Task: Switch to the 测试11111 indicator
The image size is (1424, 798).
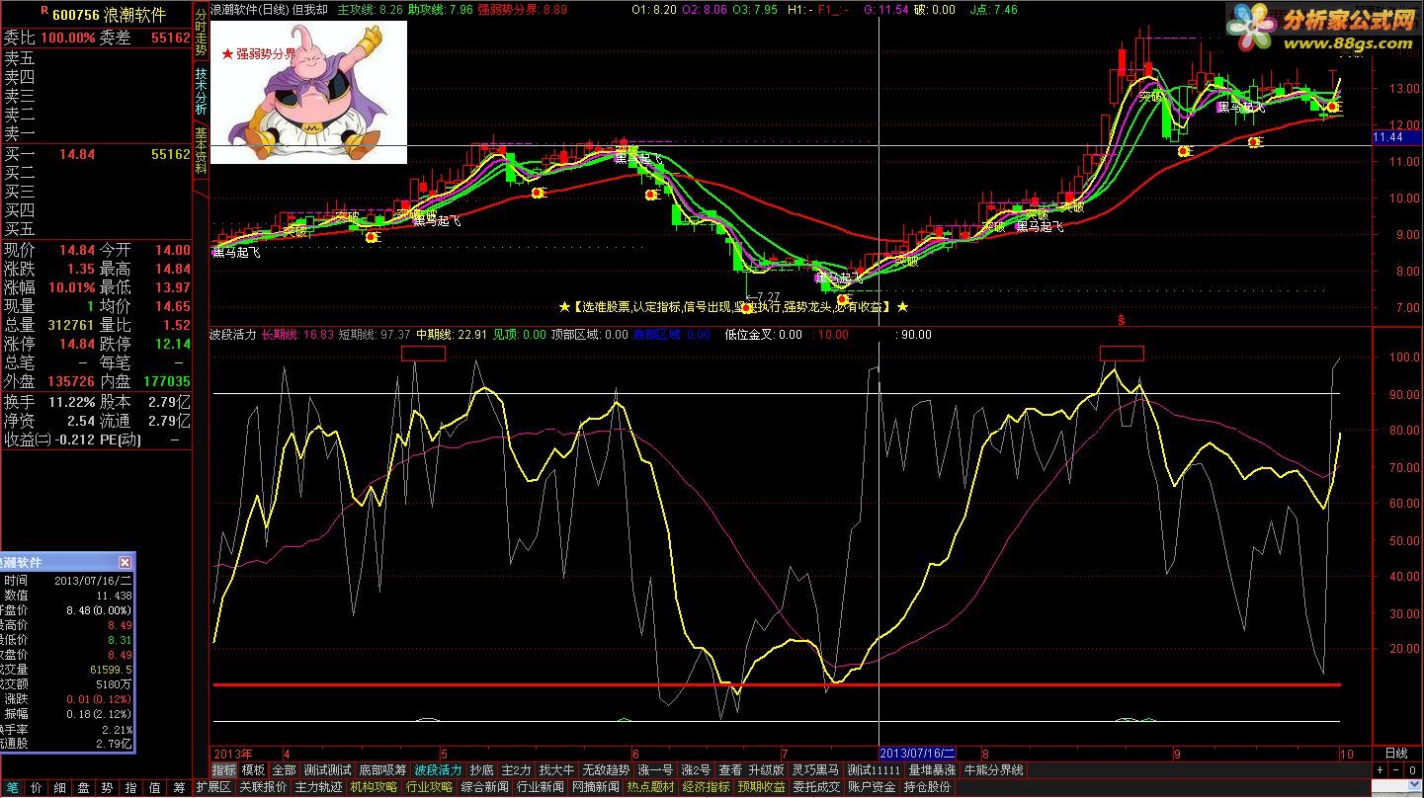Action: point(874,770)
